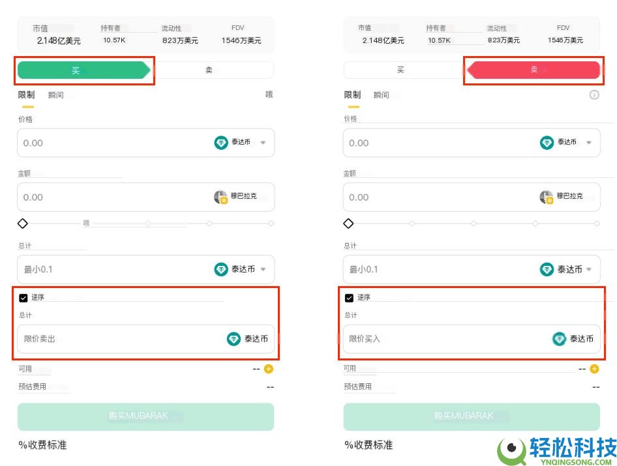The height and width of the screenshot is (466, 617).
Task: Click the plus icon on right panel 可用 row
Action: click(593, 369)
